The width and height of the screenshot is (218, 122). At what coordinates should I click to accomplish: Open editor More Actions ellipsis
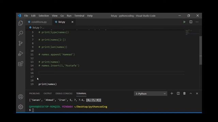197,22
